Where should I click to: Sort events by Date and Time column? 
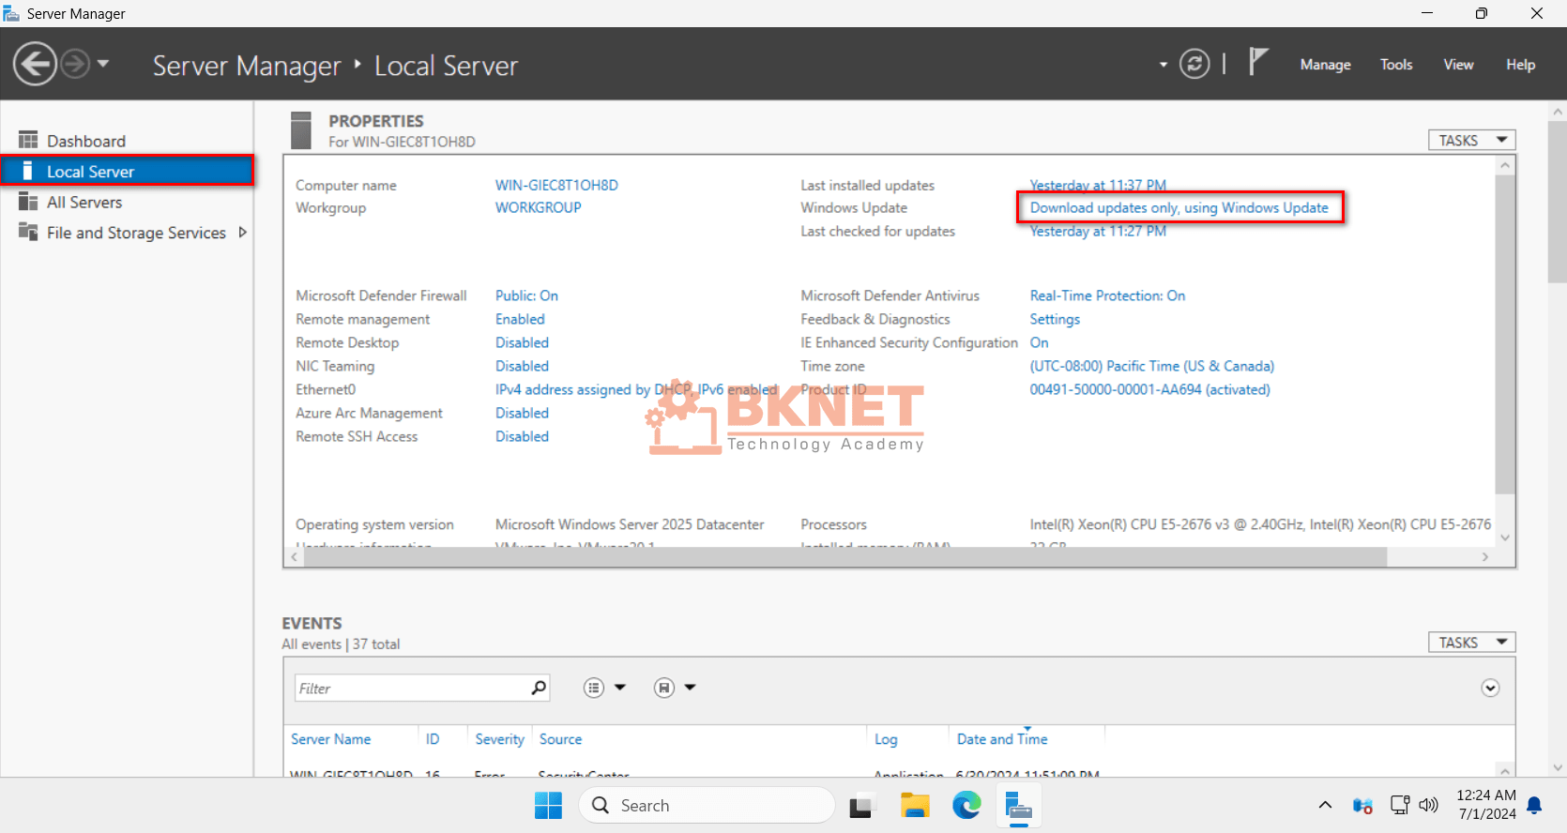(x=1002, y=739)
